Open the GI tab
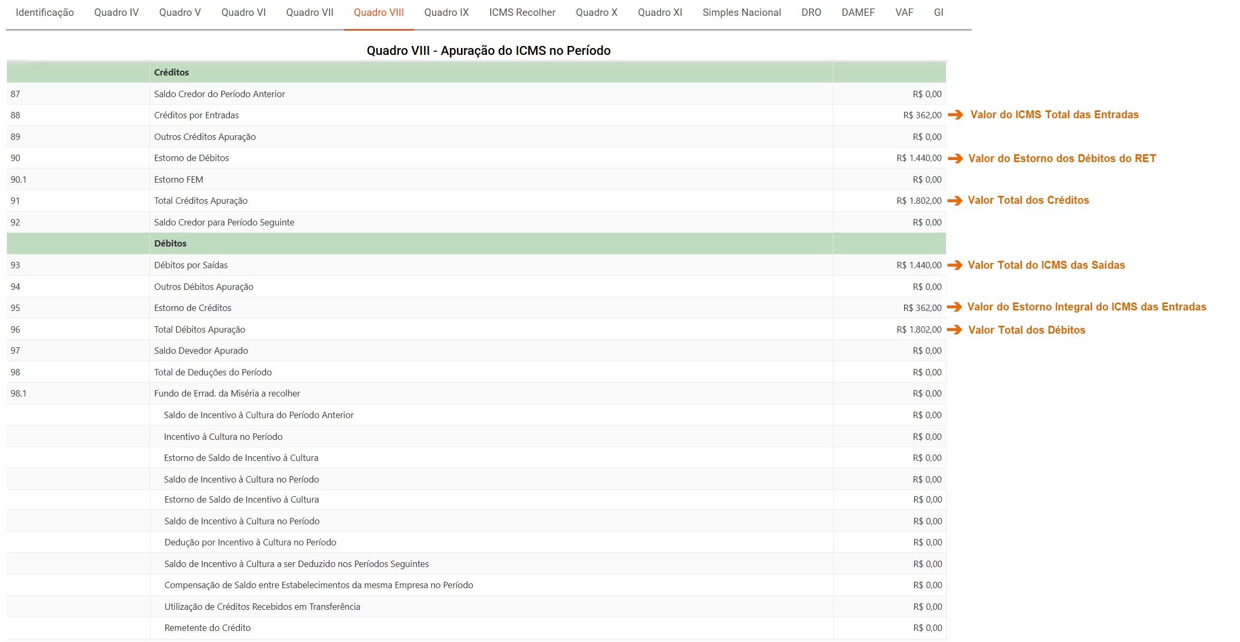This screenshot has width=1240, height=642. (938, 13)
